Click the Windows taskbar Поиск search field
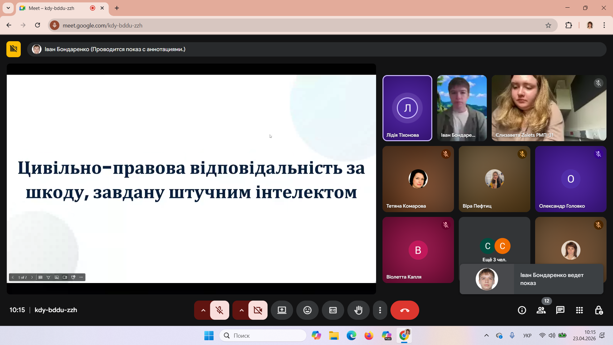613x345 pixels. coord(263,335)
